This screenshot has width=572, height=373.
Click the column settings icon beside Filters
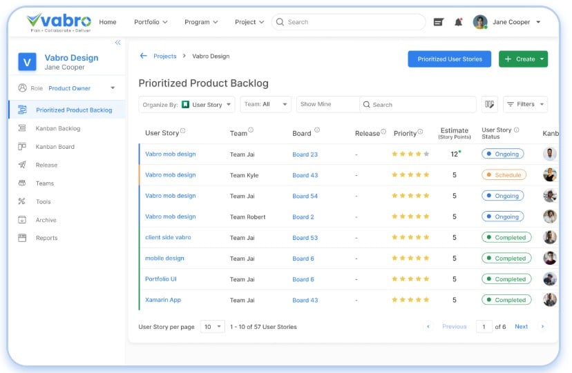(x=490, y=104)
